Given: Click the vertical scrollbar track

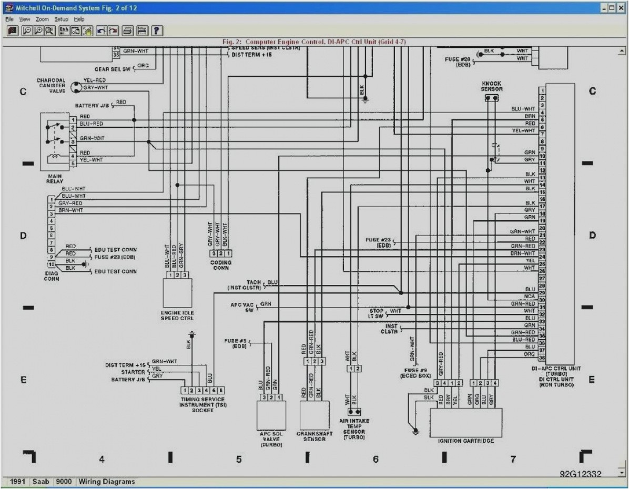Looking at the screenshot, I should [x=620, y=263].
